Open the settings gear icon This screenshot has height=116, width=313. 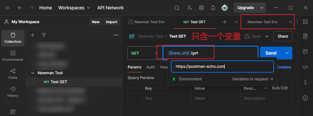click(201, 8)
